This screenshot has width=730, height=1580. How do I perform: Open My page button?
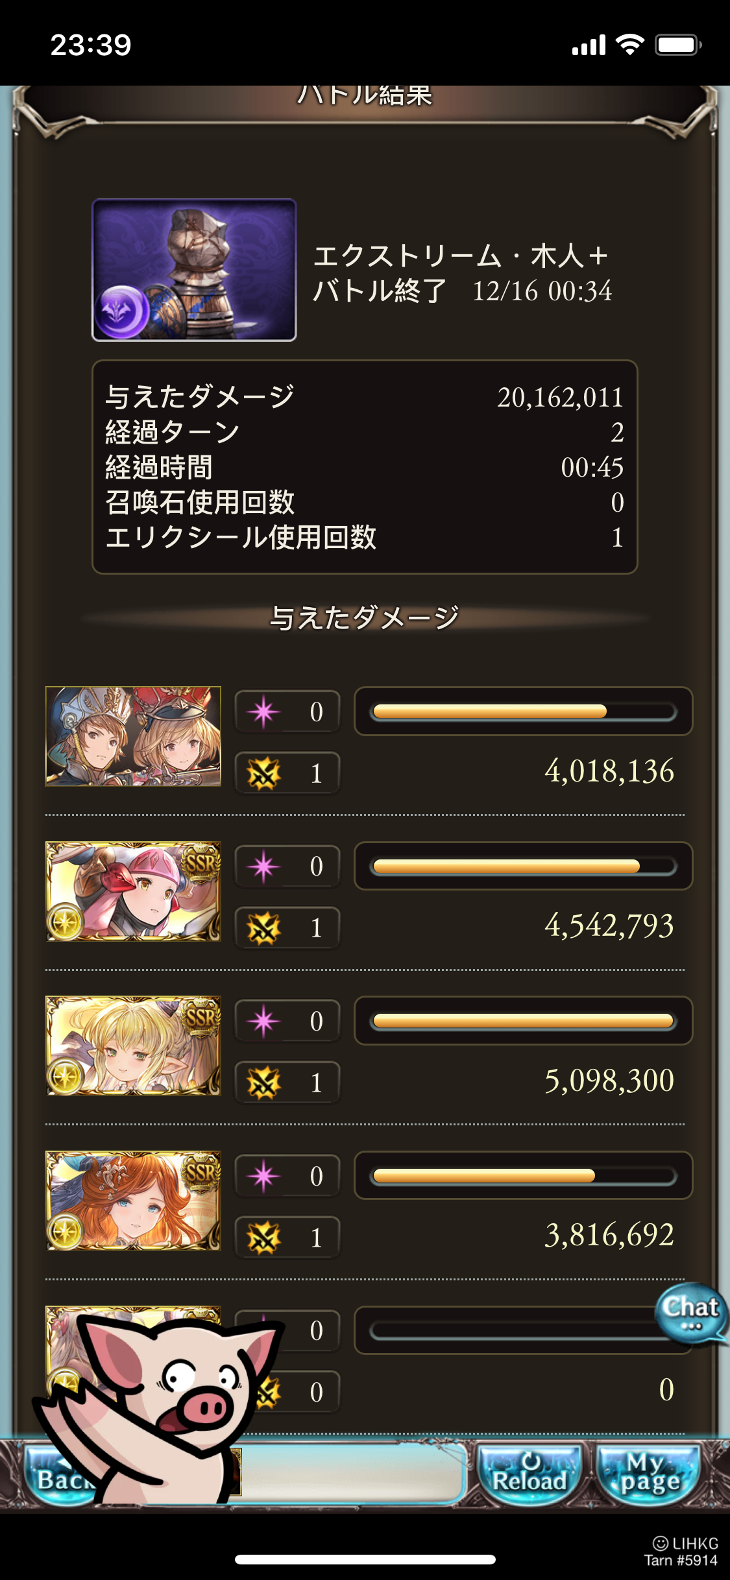[x=650, y=1472]
